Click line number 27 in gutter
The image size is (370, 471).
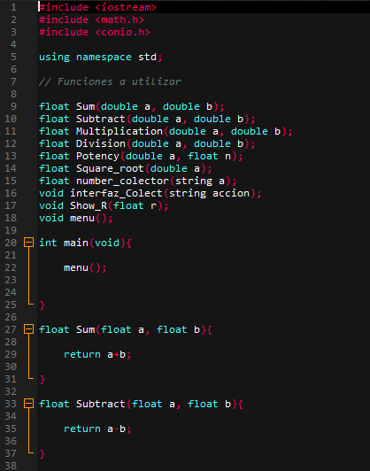pyautogui.click(x=11, y=329)
